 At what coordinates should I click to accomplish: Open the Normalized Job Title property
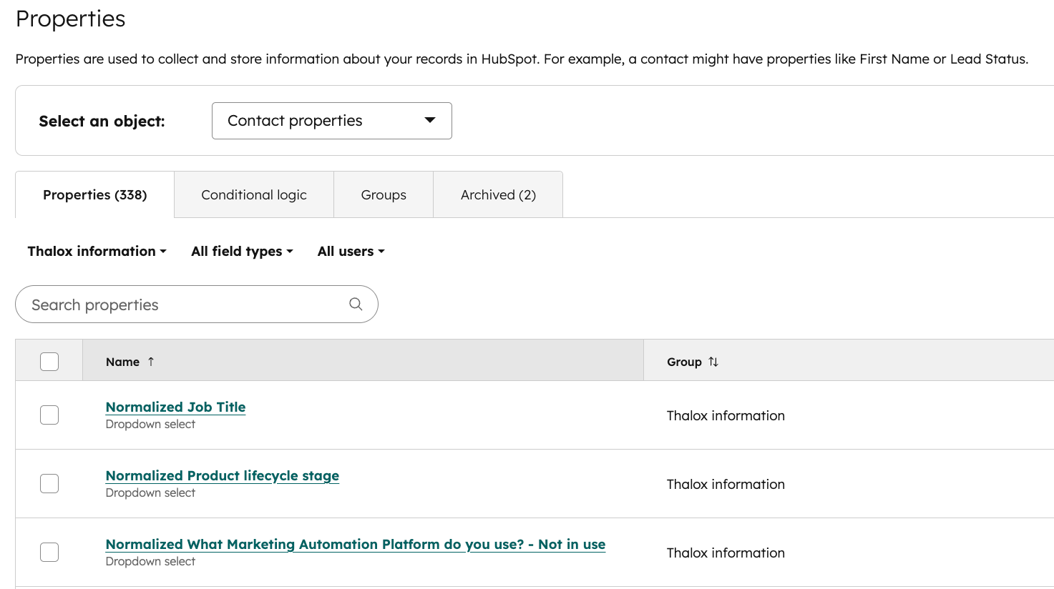tap(175, 407)
